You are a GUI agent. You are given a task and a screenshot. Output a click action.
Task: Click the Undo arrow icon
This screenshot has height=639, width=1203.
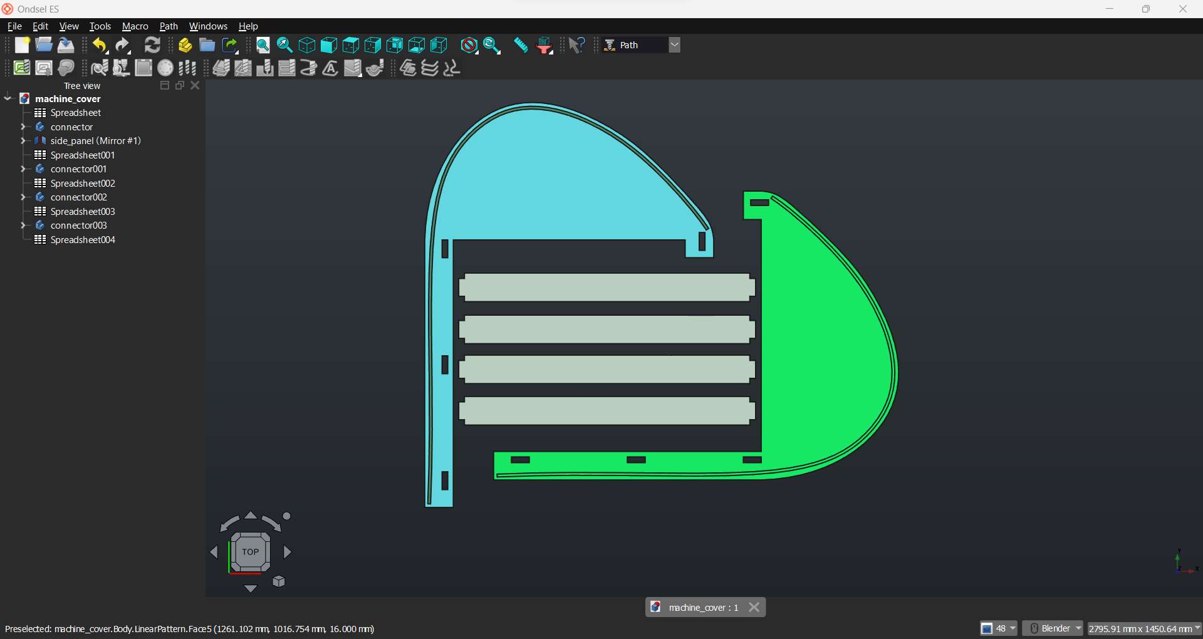pos(100,45)
